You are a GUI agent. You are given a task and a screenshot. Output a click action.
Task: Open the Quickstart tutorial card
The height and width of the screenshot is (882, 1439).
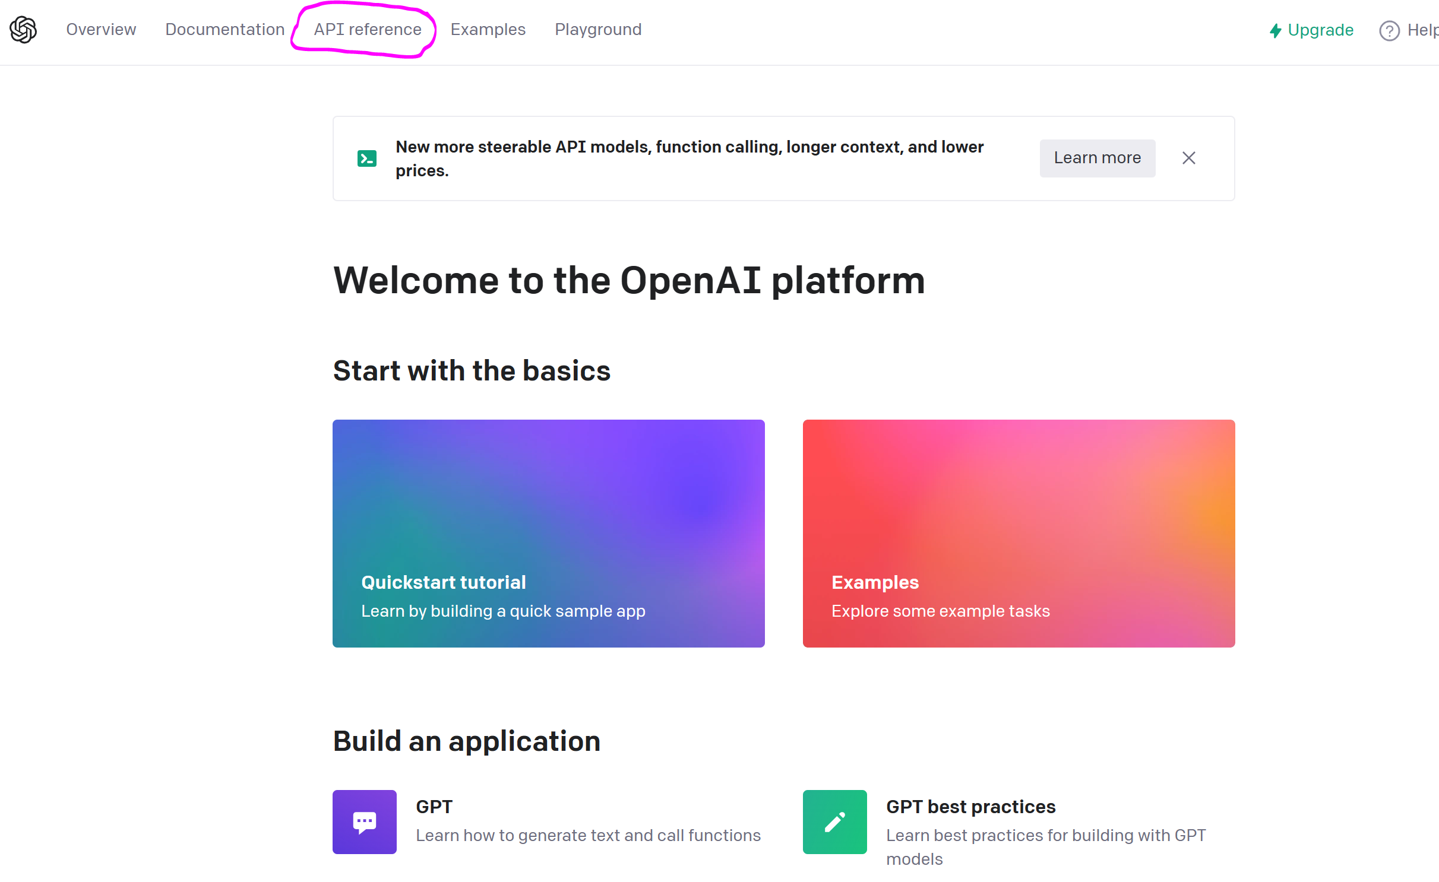(548, 533)
